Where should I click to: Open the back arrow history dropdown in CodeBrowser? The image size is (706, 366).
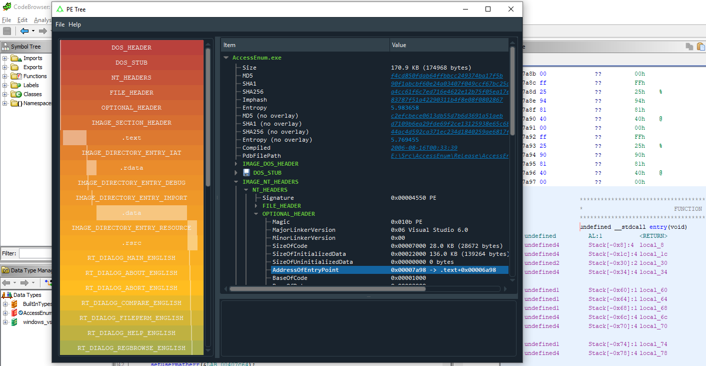[x=33, y=31]
